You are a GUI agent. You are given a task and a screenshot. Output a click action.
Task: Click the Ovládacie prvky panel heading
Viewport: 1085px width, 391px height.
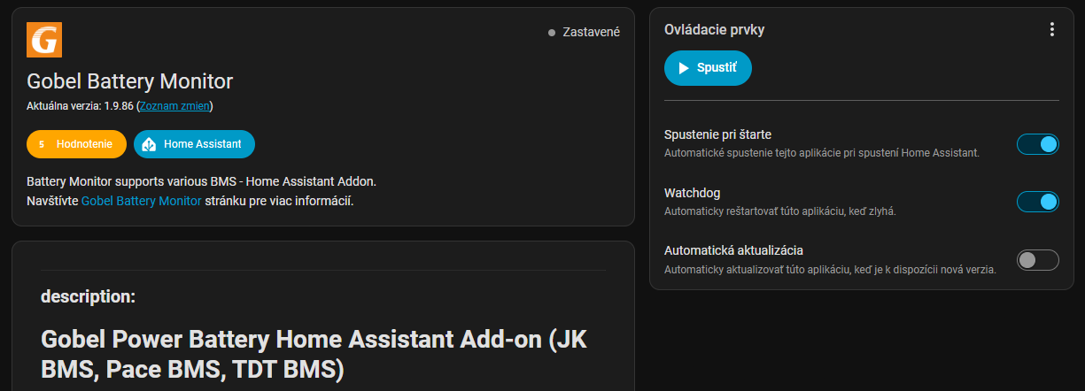(x=715, y=29)
